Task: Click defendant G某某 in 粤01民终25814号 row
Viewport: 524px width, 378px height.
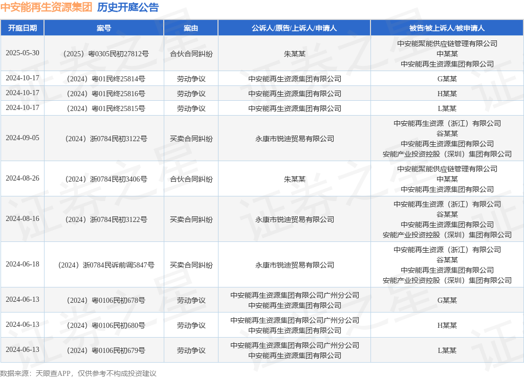Action: (x=447, y=79)
